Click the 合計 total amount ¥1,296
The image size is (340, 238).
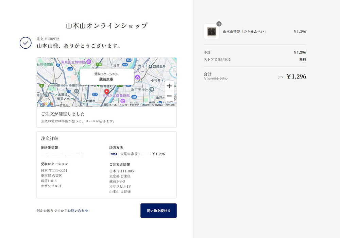(x=296, y=76)
